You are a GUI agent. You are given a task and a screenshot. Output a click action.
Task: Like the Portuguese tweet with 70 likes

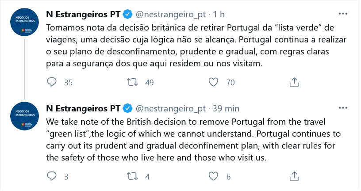click(213, 82)
